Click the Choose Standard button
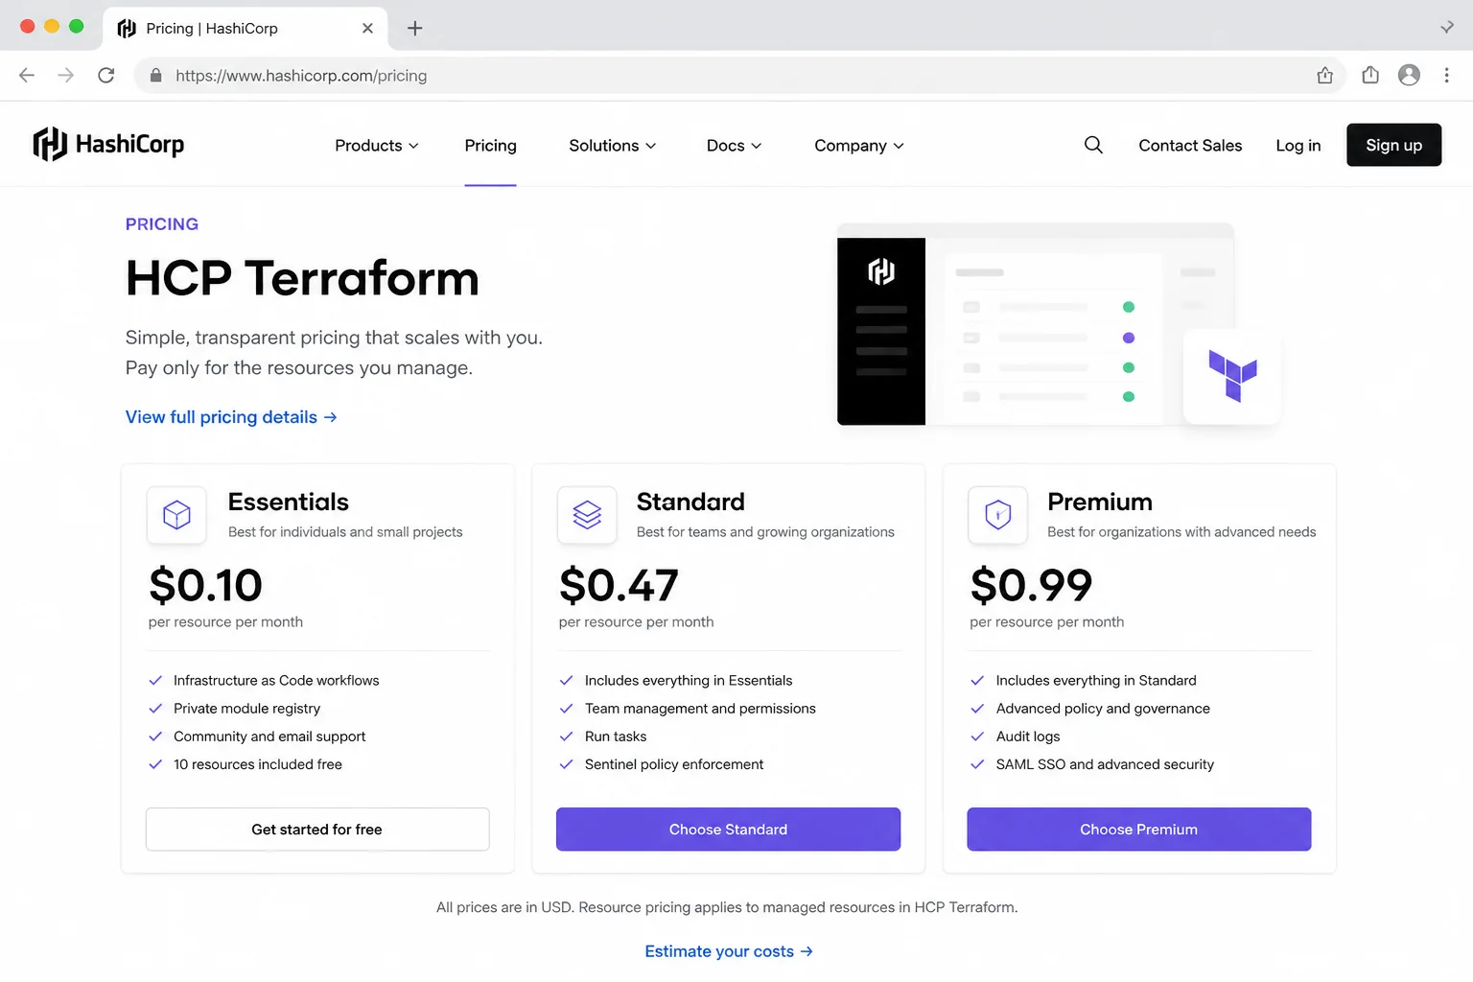This screenshot has height=982, width=1473. point(728,830)
